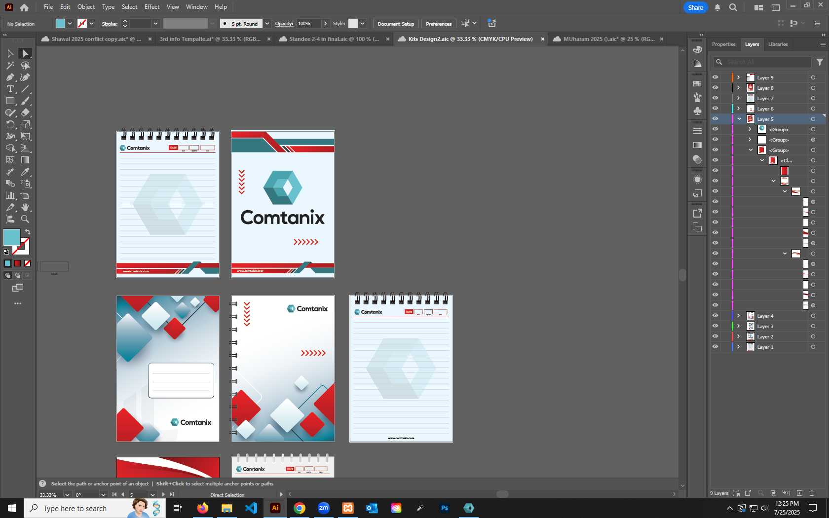Screen dimensions: 829x518
Task: Click the Share button
Action: point(696,7)
